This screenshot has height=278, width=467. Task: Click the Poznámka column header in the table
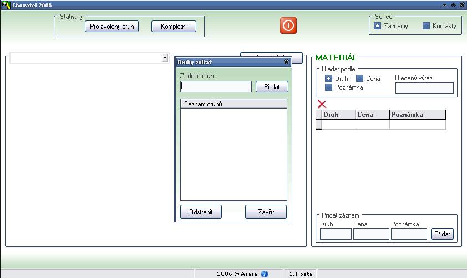tap(418, 115)
